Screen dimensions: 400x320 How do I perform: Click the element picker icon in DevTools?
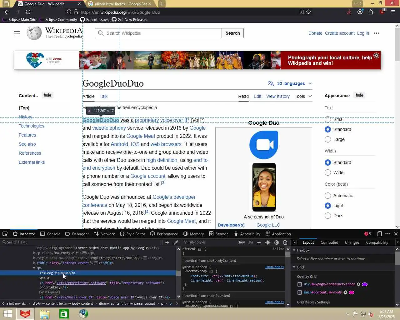click(5, 234)
